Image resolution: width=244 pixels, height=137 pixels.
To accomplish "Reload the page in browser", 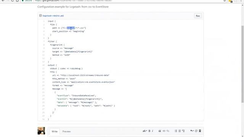I will click(x=13, y=1).
